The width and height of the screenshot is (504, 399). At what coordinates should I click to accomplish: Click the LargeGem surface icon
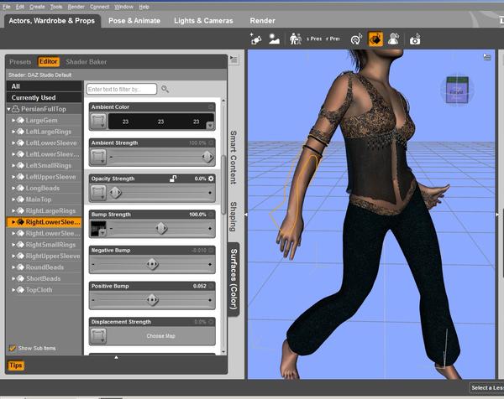click(x=20, y=120)
